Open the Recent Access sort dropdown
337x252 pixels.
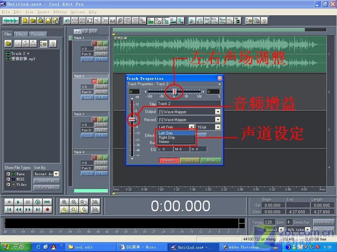56,174
